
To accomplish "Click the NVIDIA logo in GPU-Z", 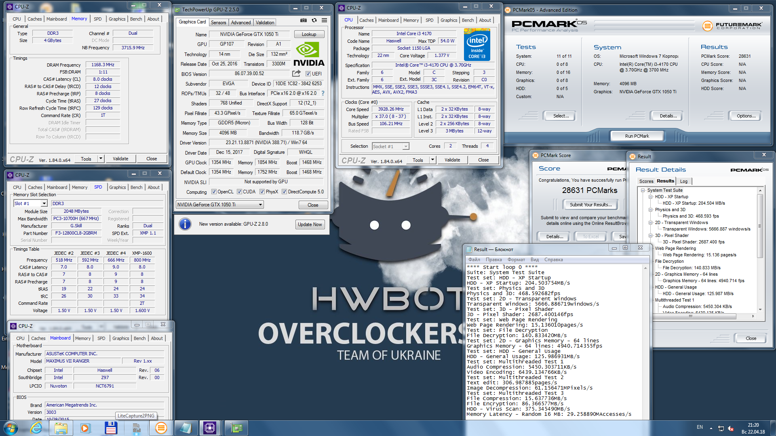I will 308,55.
